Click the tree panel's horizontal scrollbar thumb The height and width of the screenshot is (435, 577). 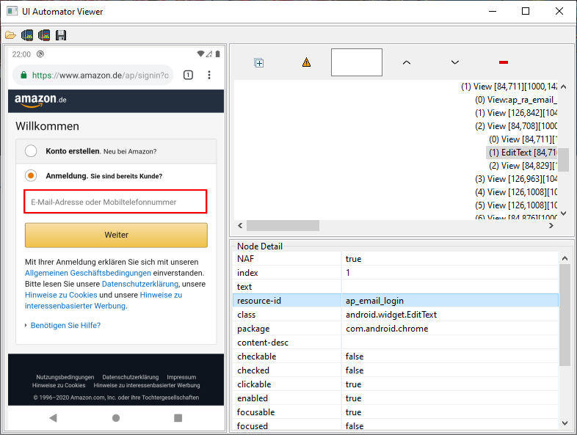click(x=283, y=225)
